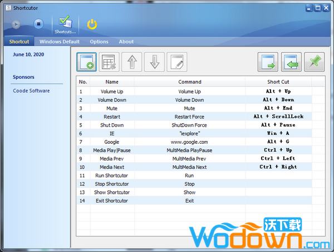Move shortcut up with arrow icon
334x252 pixels.
click(x=131, y=62)
